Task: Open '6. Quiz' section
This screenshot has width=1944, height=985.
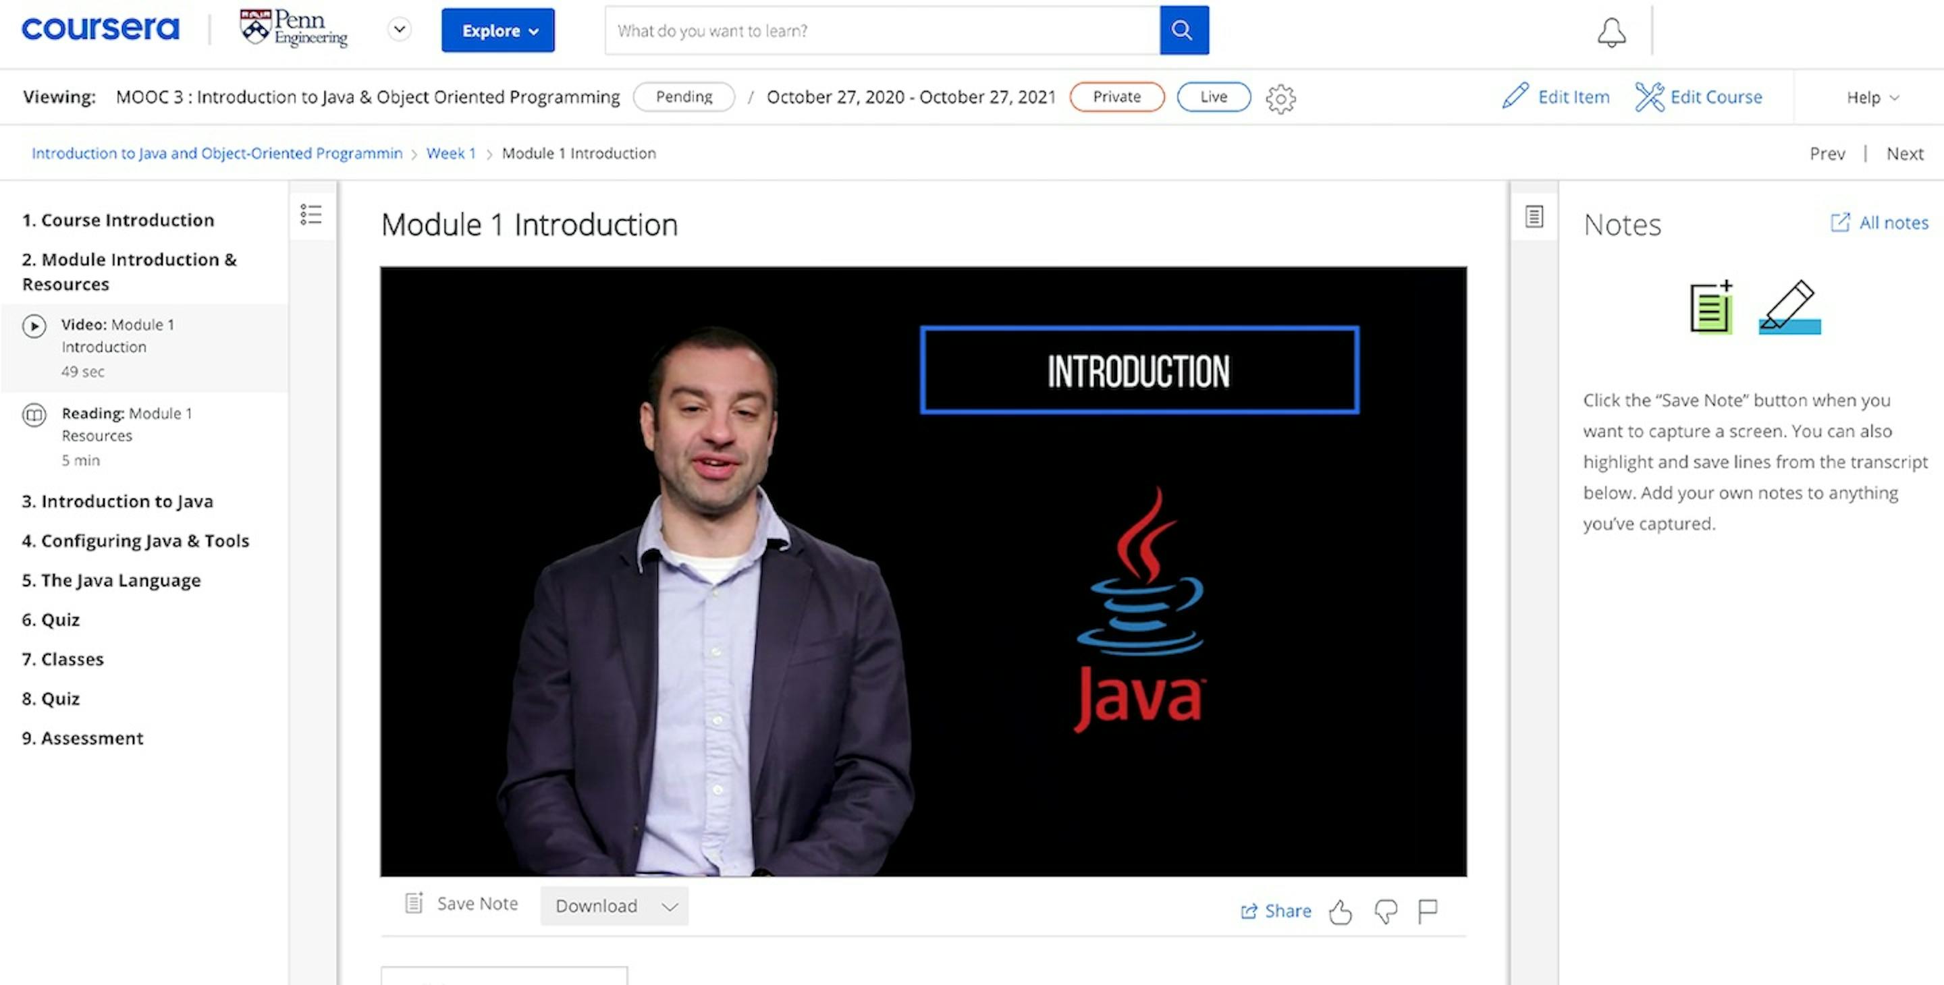Action: tap(51, 620)
